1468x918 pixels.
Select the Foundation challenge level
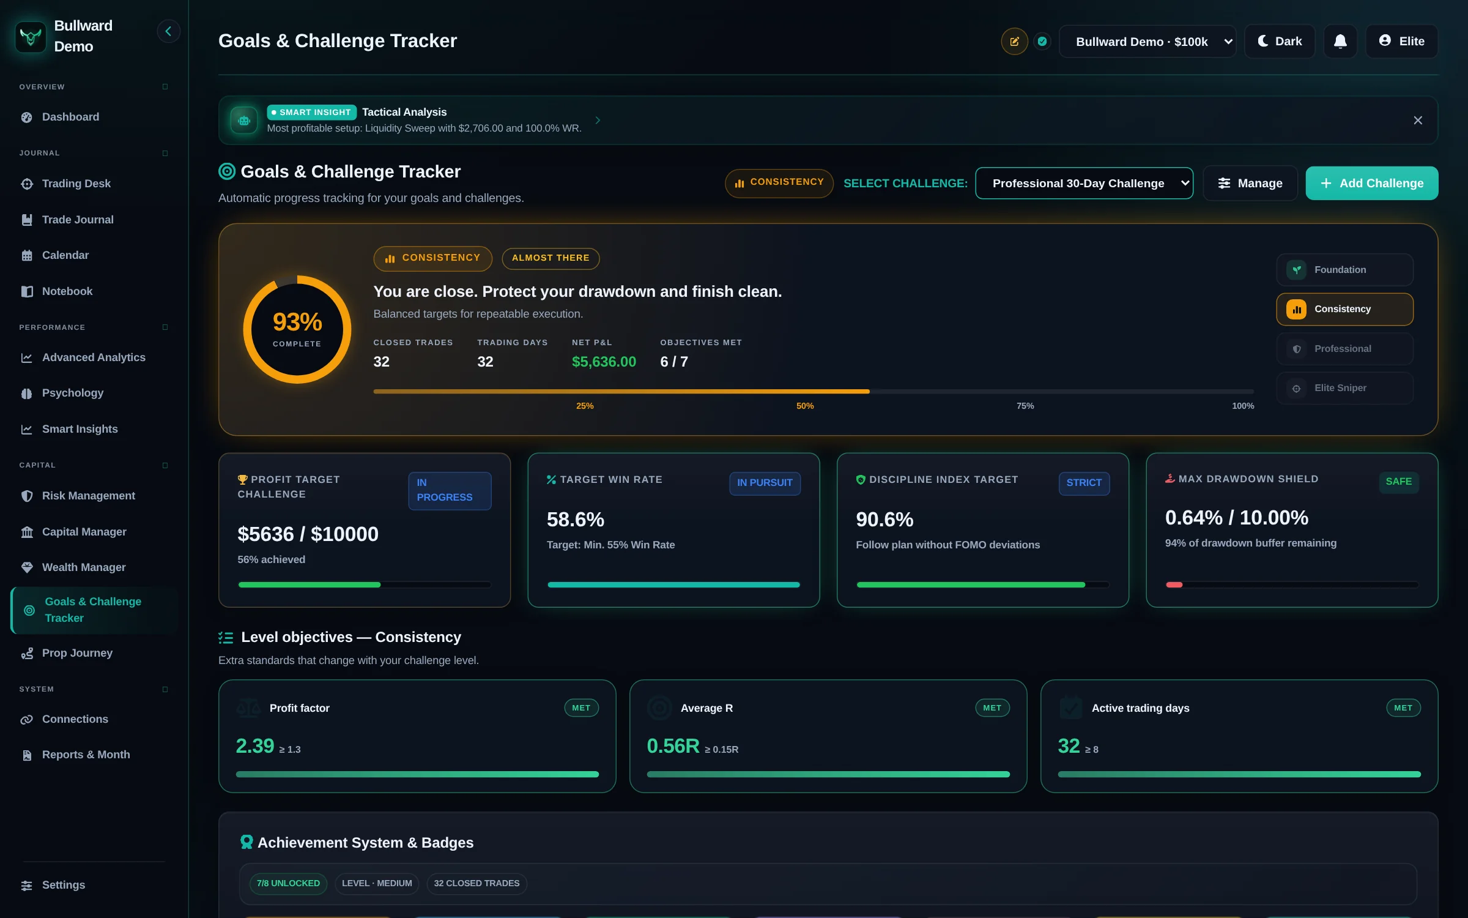point(1344,270)
